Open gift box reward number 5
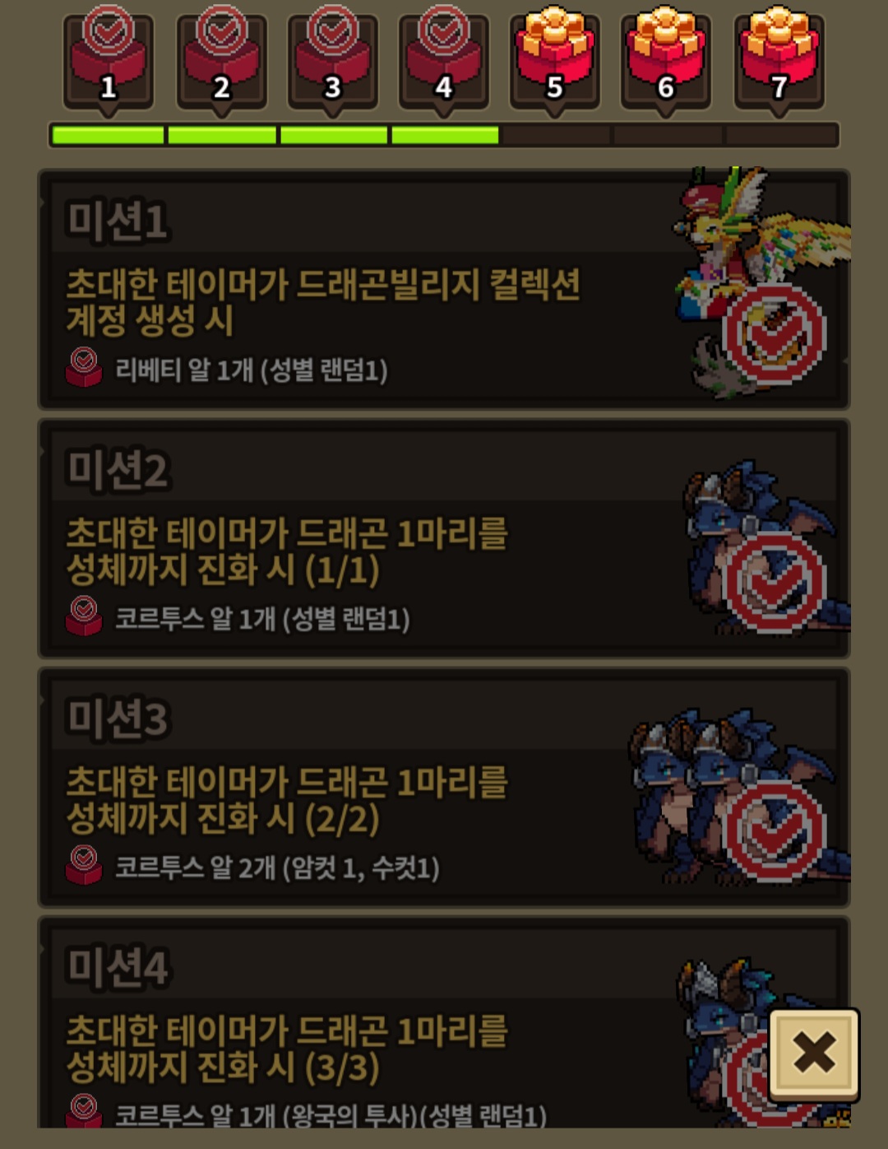Screen dimensions: 888x1149 (x=554, y=58)
